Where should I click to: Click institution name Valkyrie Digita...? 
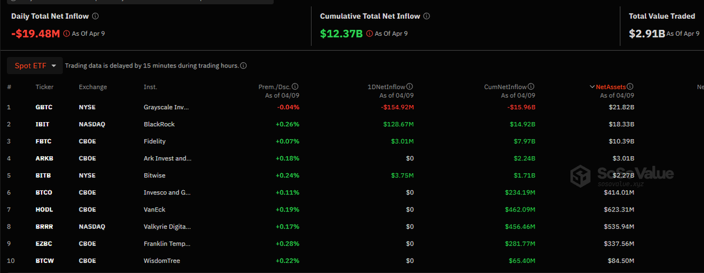pyautogui.click(x=167, y=227)
